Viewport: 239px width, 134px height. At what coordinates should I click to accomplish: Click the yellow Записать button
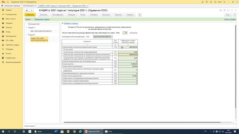[30, 15]
